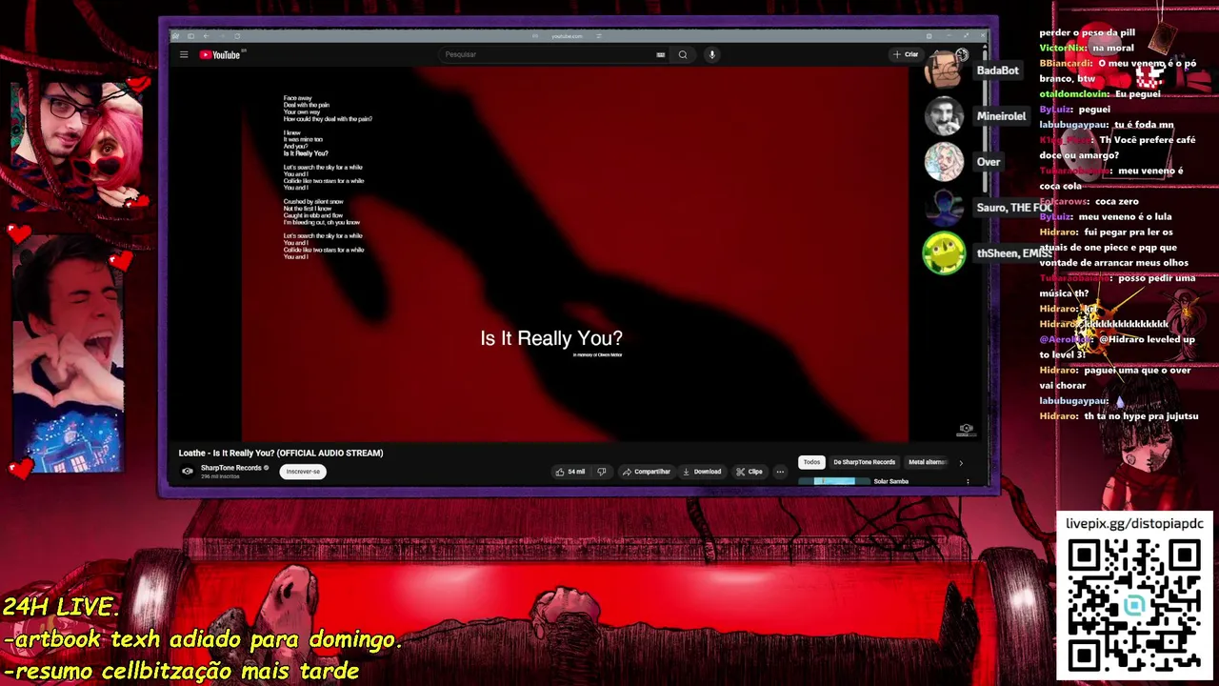Select the BadaBot voice participant avatar
This screenshot has width=1219, height=686.
(x=944, y=71)
